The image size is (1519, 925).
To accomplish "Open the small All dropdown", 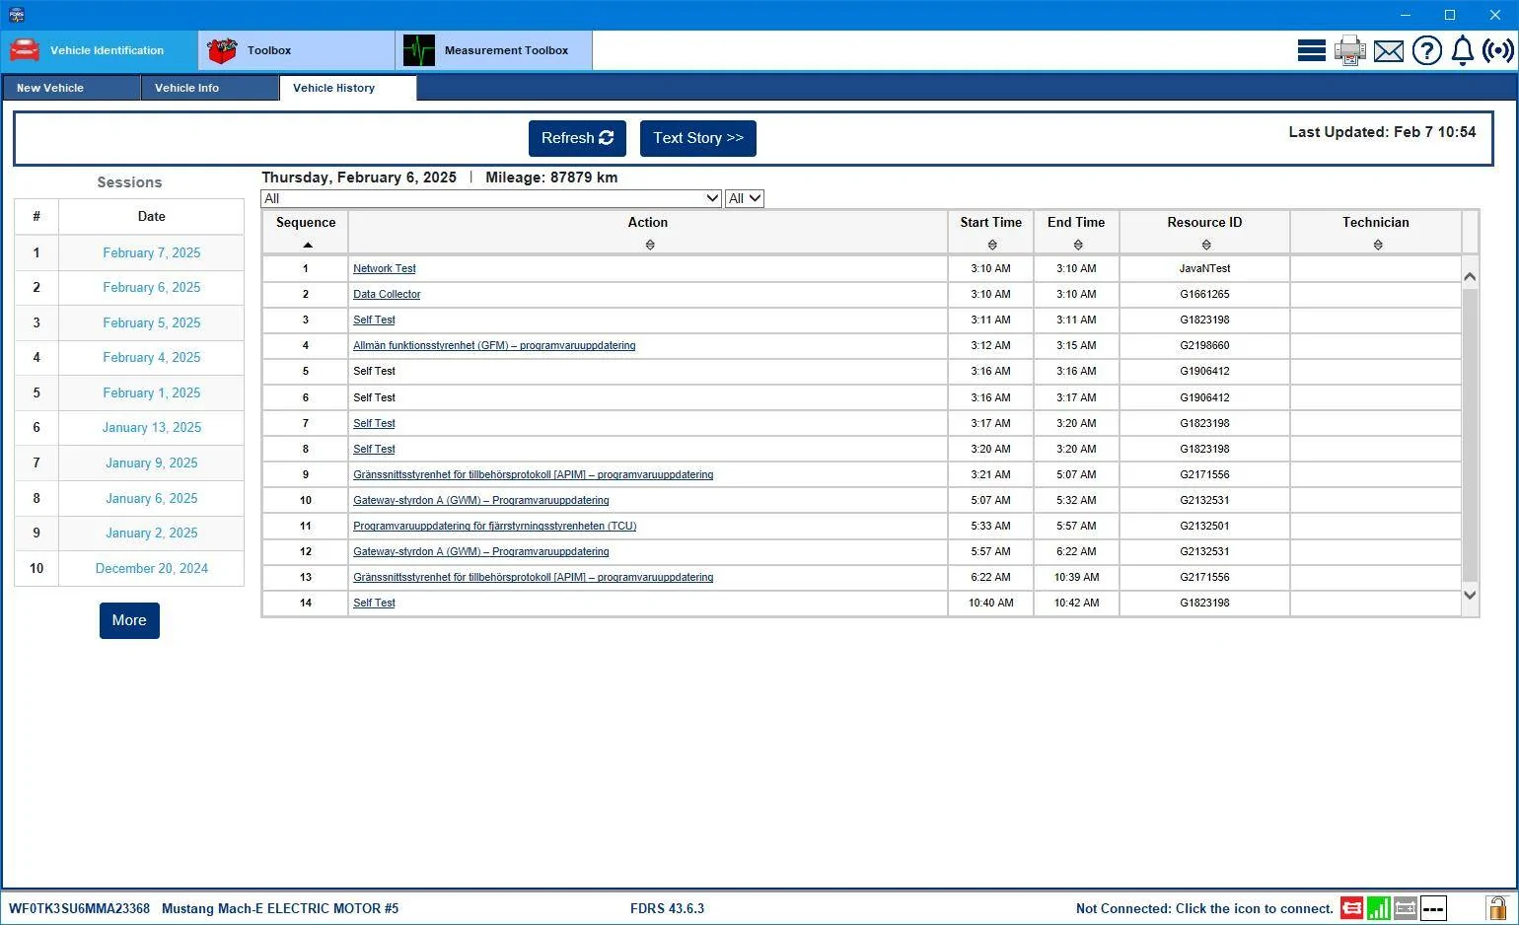I will [x=744, y=198].
